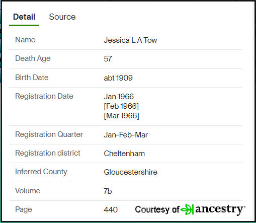Click the Courtesy of label
The width and height of the screenshot is (256, 223).
tap(157, 209)
